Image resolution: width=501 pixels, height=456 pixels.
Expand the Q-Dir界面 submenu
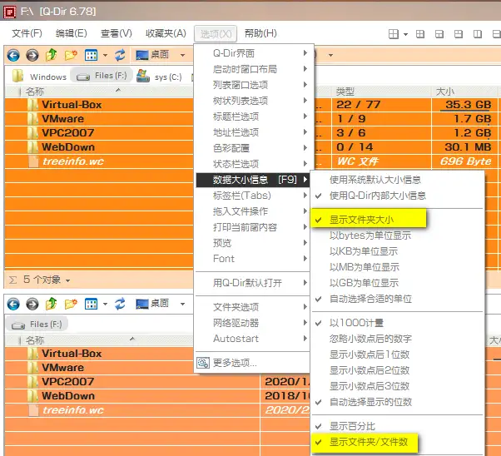click(x=252, y=53)
